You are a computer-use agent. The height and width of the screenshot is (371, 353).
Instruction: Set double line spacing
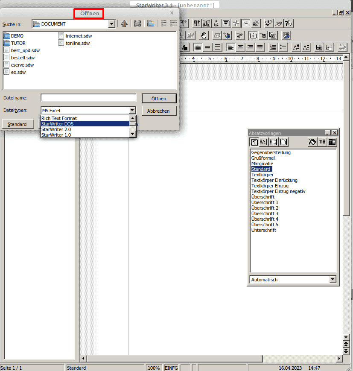[x=217, y=47]
